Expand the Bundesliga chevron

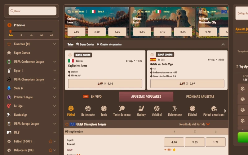point(55,115)
